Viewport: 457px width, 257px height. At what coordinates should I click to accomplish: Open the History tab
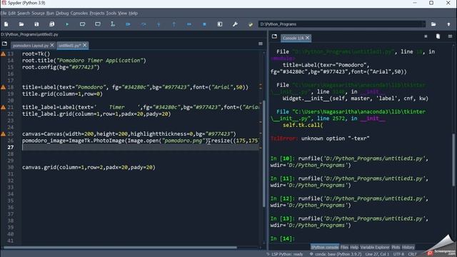[x=408, y=247]
